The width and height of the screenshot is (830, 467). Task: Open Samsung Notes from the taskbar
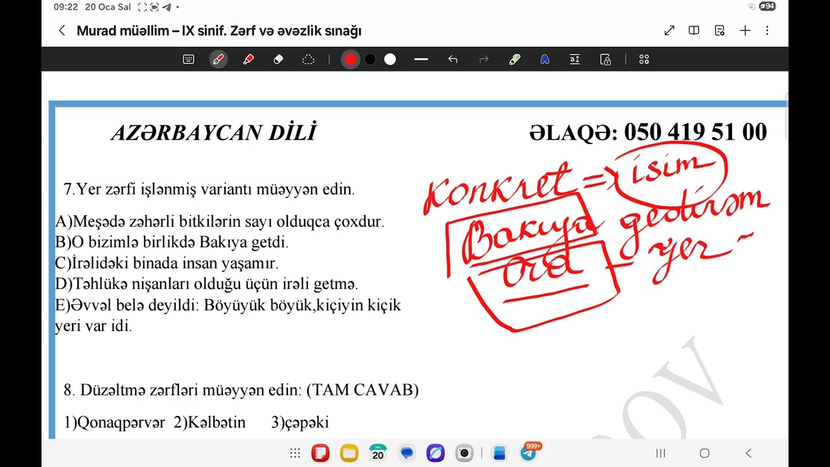tap(320, 453)
